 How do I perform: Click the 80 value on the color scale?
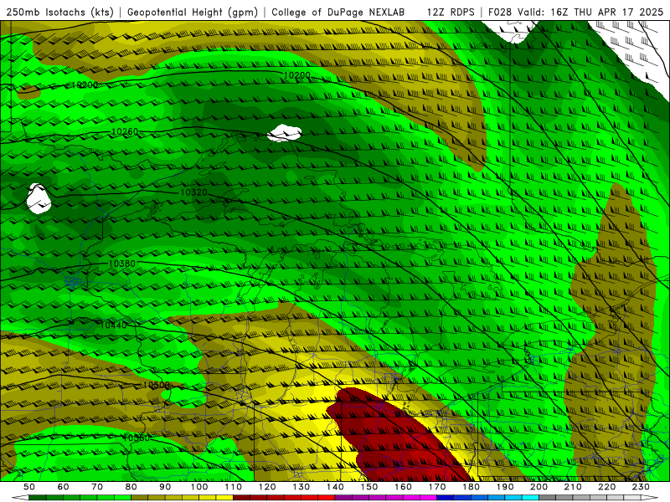click(x=131, y=487)
